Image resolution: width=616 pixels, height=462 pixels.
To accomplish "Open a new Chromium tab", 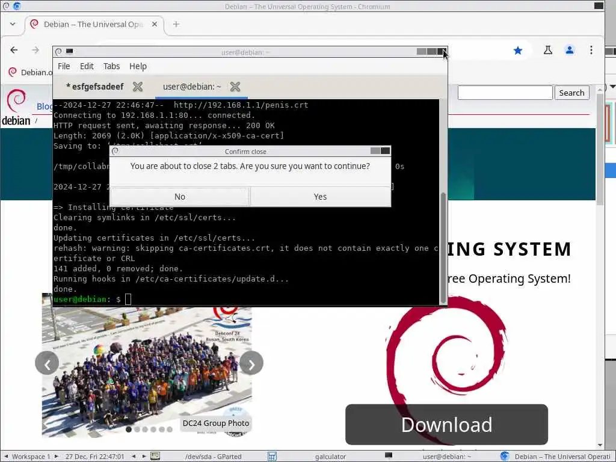I will 176,24.
